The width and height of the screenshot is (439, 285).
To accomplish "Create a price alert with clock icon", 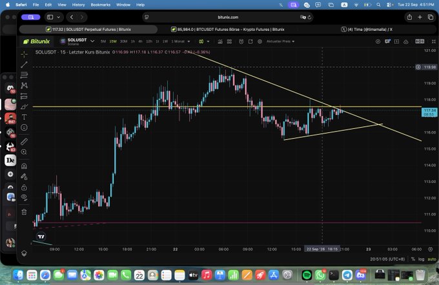I will [241, 41].
